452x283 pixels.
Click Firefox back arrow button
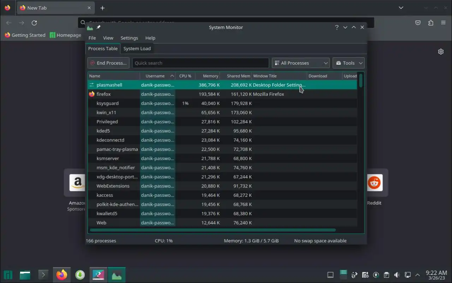pos(9,23)
